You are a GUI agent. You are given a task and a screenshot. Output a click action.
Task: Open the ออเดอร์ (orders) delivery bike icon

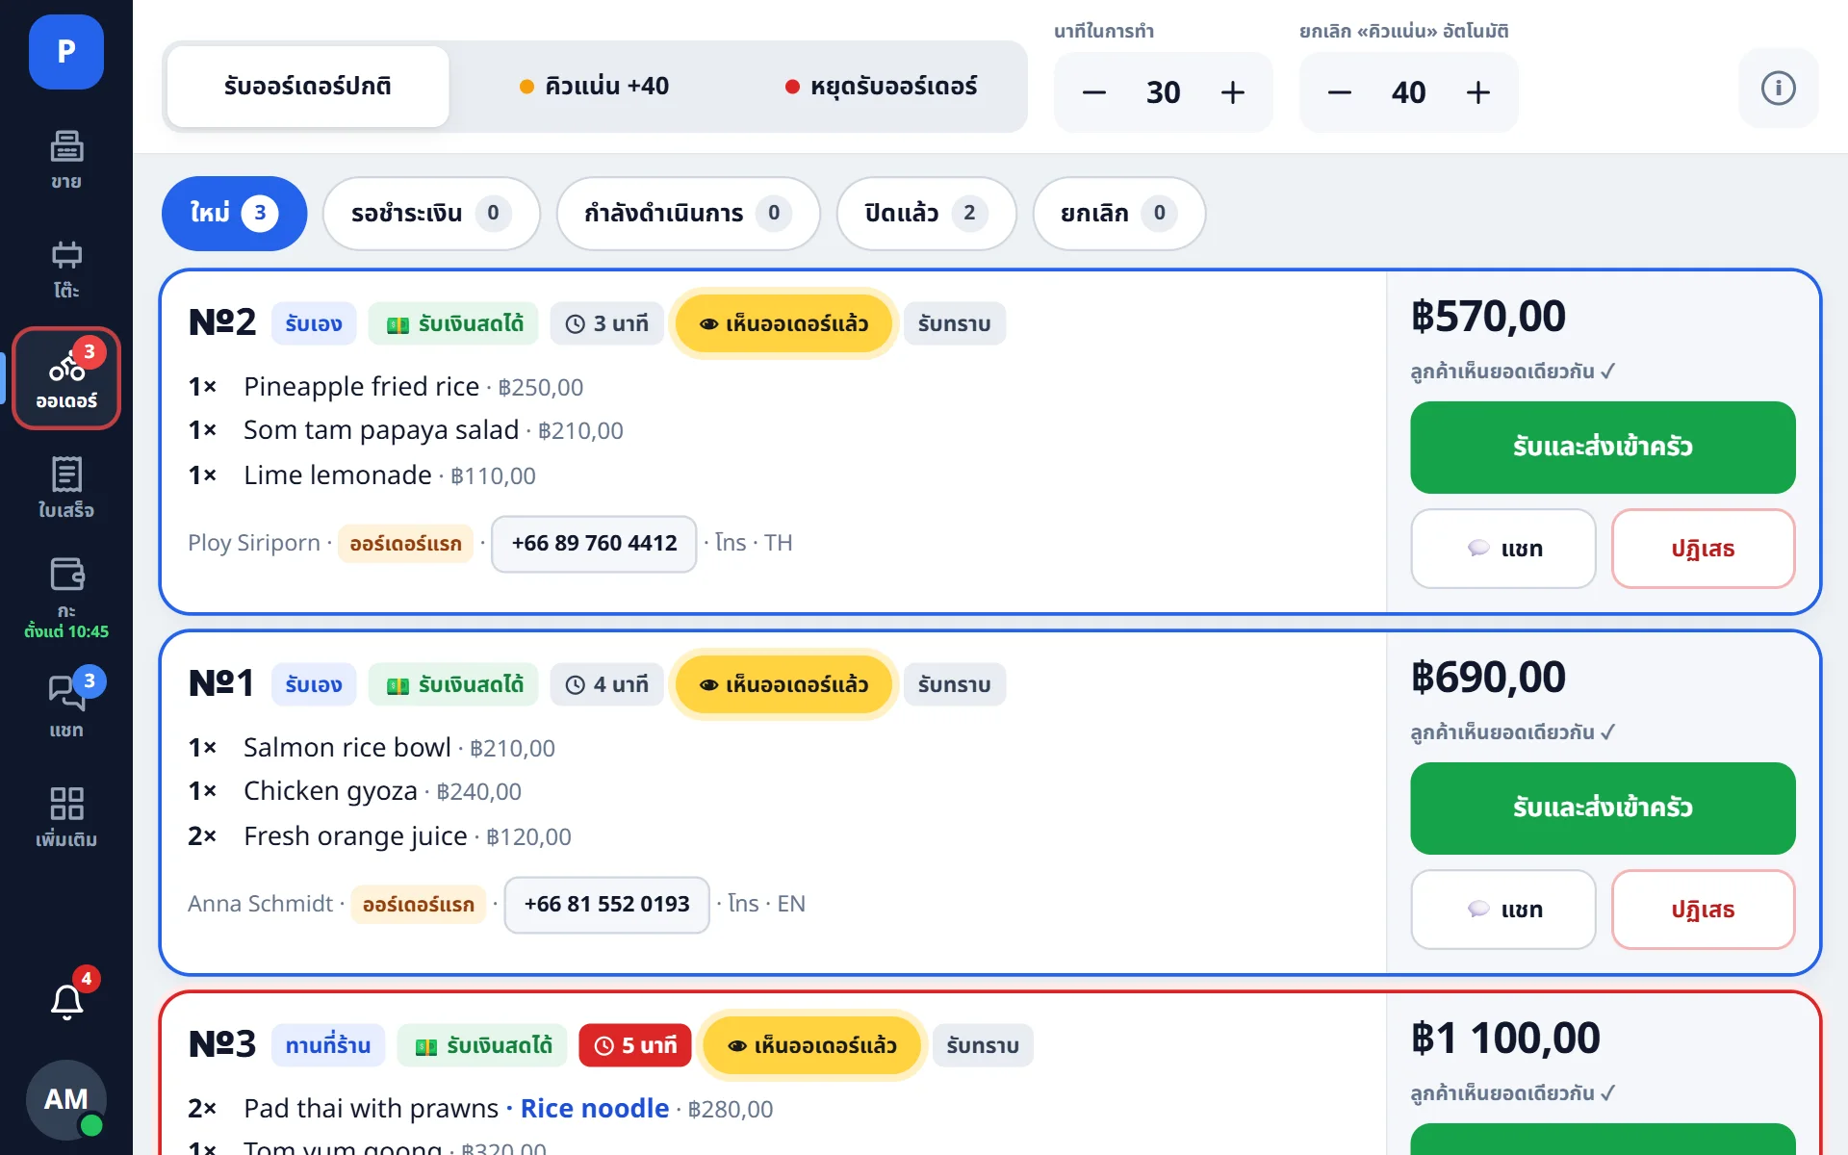click(x=66, y=378)
